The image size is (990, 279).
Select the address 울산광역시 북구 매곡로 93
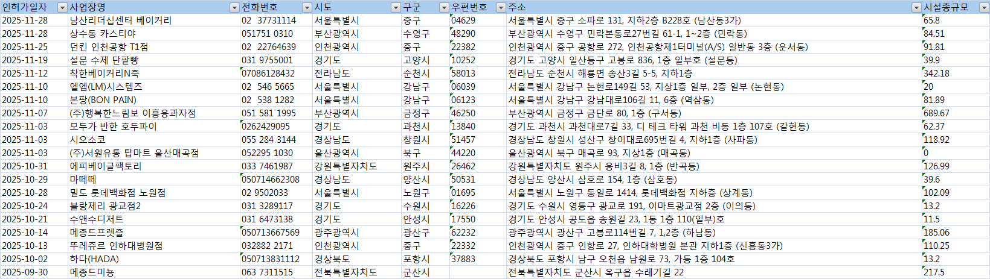(714, 153)
